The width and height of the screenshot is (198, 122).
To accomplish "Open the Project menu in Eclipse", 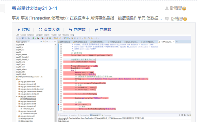I will coord(54,35).
